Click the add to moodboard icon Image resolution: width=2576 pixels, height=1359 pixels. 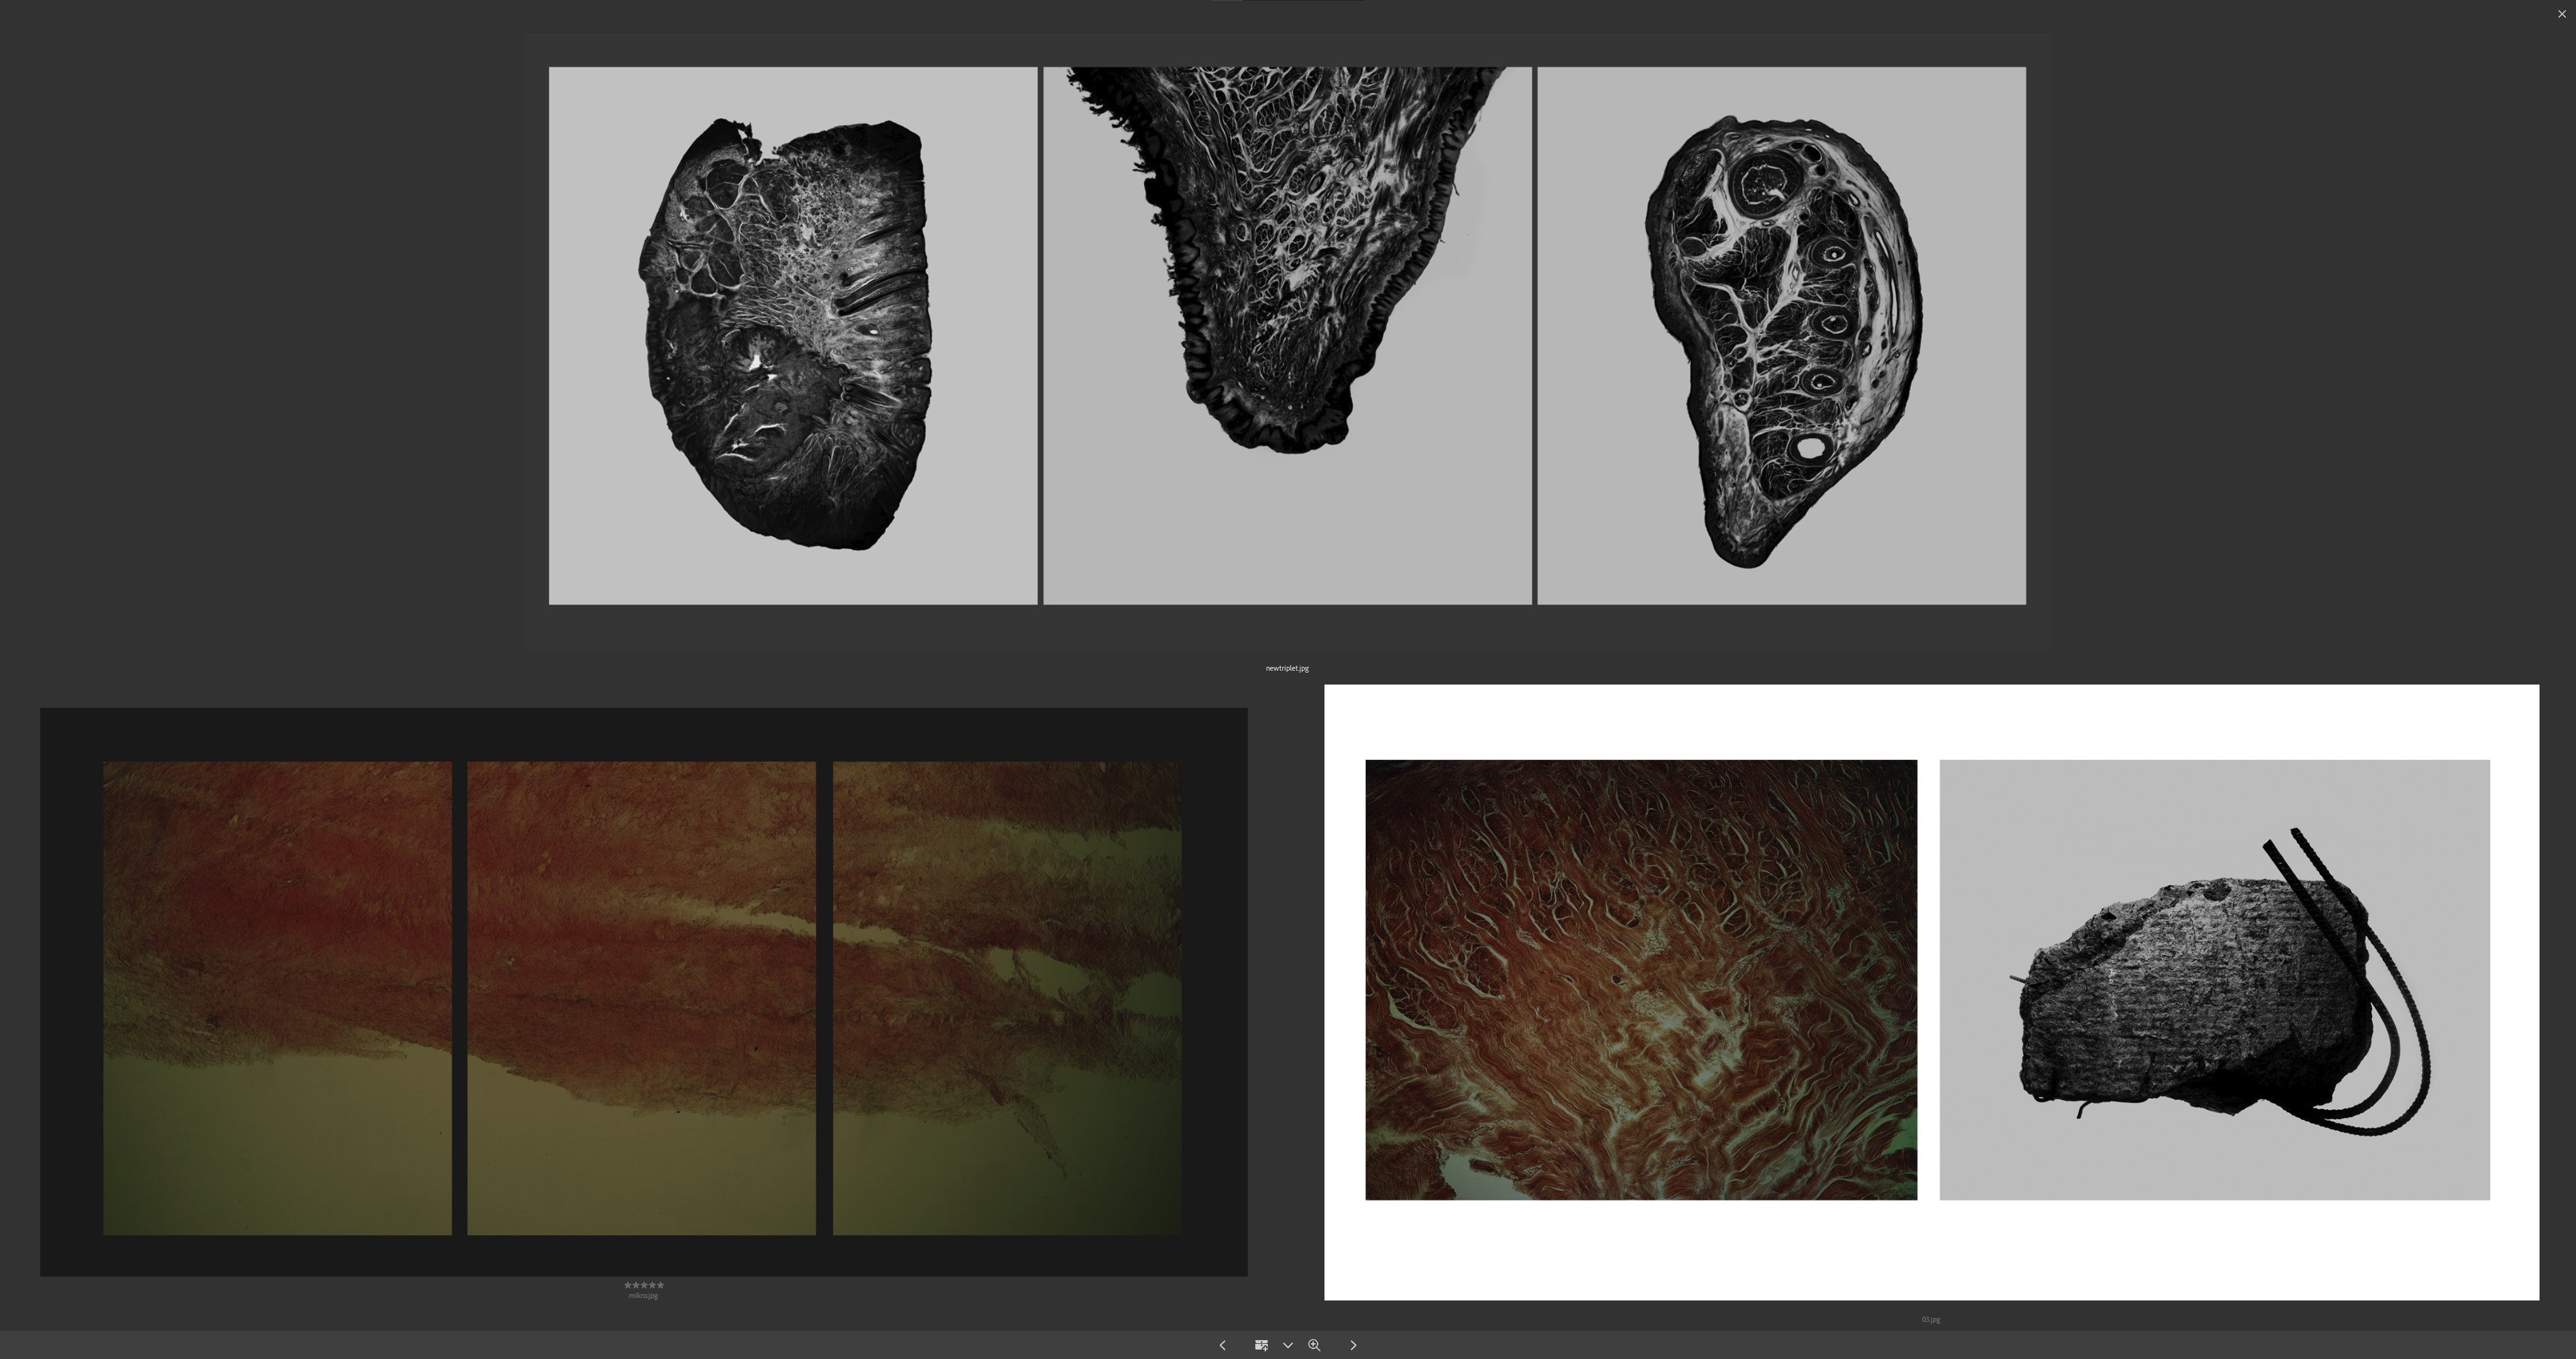(1261, 1345)
